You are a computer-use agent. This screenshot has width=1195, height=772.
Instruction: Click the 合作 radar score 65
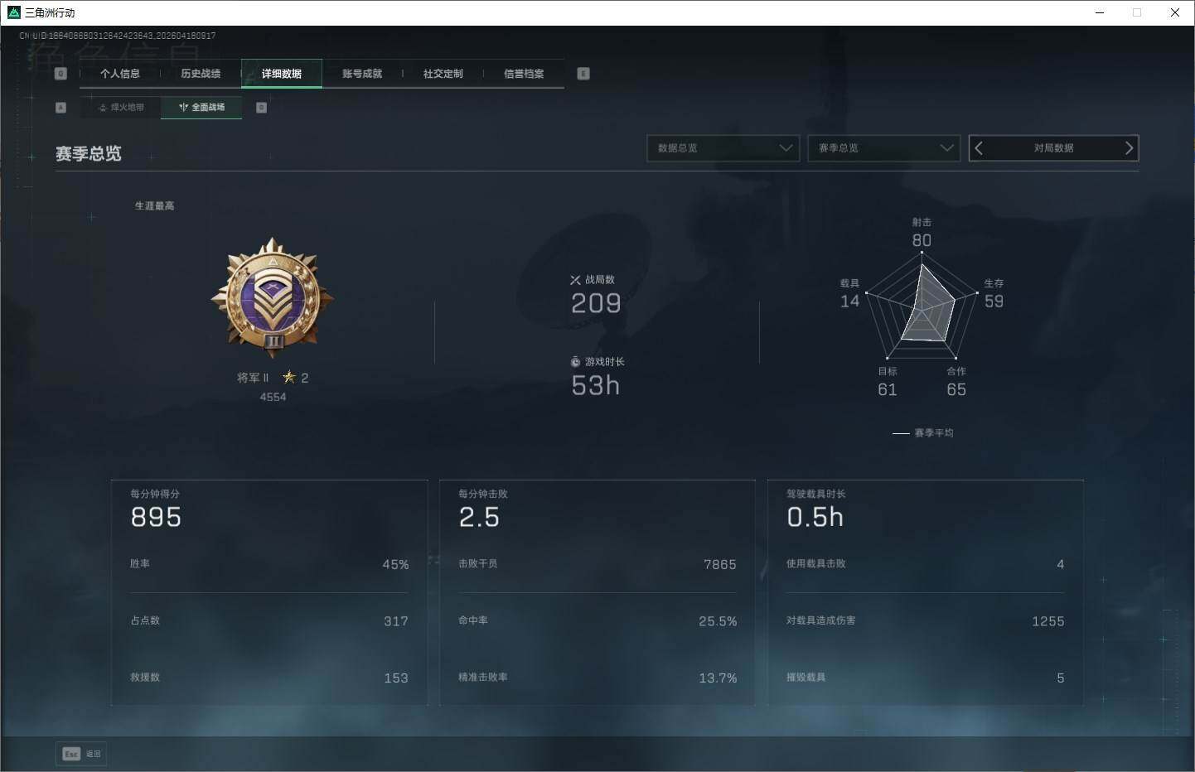tap(956, 389)
